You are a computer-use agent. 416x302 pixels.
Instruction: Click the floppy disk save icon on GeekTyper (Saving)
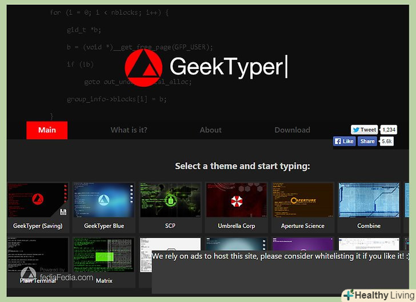tap(63, 212)
